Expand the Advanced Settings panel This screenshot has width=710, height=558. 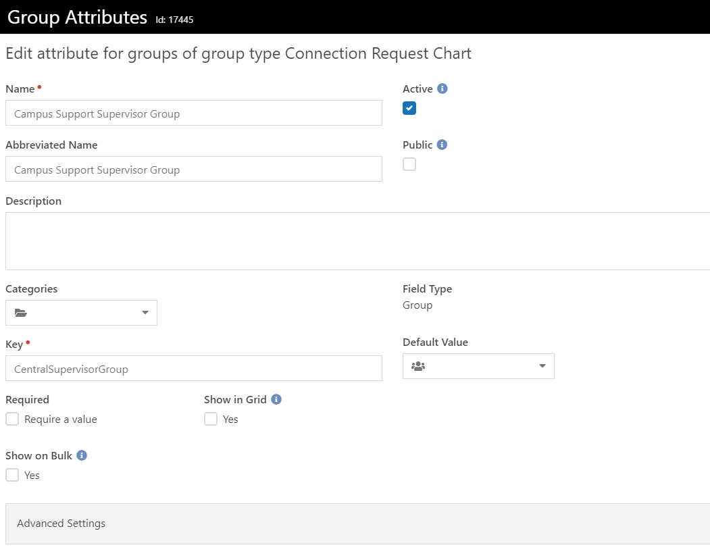pos(358,524)
